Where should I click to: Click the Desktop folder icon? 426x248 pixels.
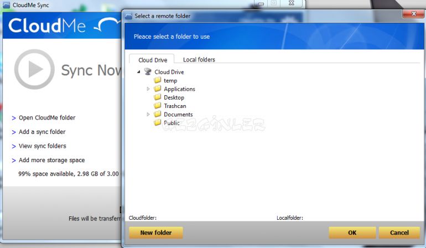click(157, 97)
